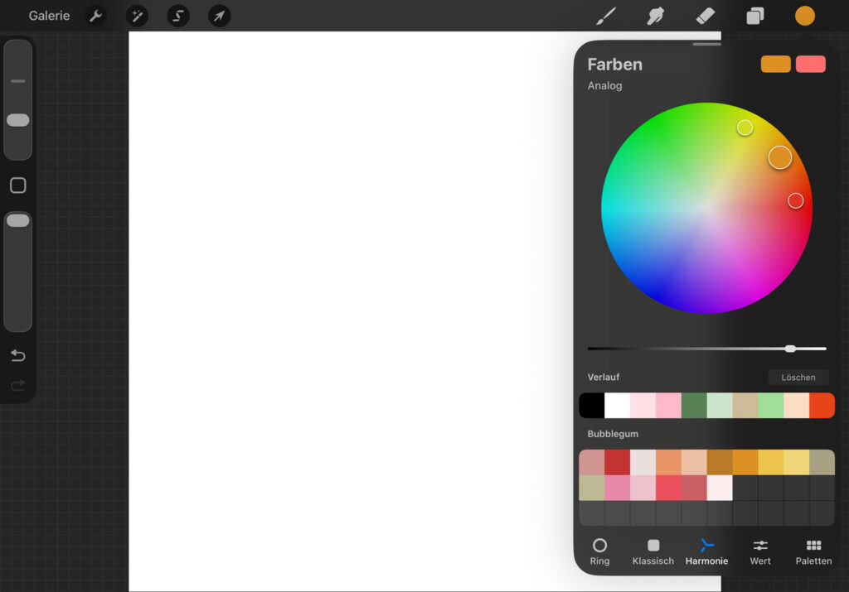Pick red-orange swatch in Verlauf history

click(822, 406)
